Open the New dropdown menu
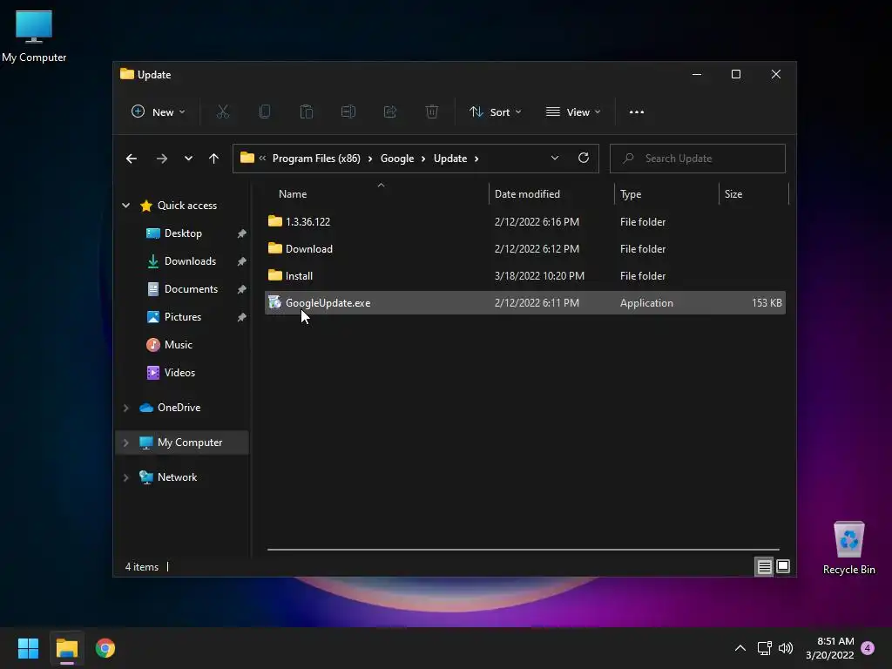Screen dimensions: 892x669 coord(159,112)
